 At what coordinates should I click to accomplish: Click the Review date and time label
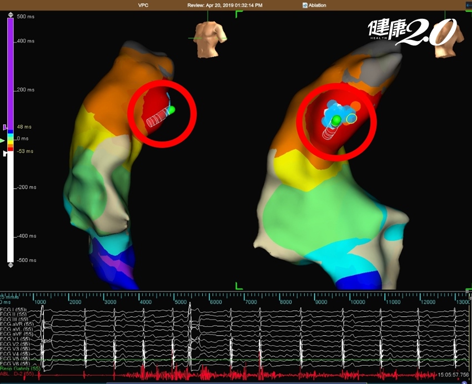click(235, 5)
